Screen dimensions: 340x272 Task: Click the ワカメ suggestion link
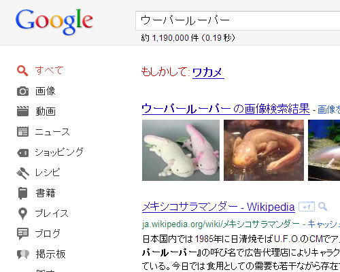[208, 73]
